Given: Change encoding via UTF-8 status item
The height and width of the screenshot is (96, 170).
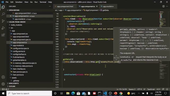Looking at the screenshot, I should point(139,89).
